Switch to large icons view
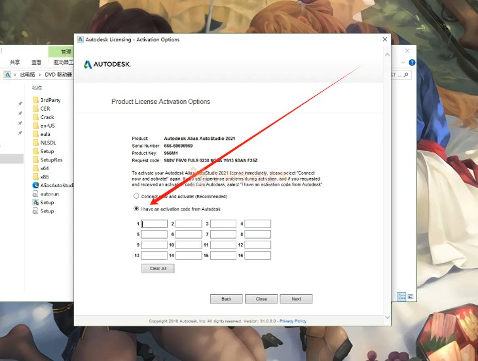478x361 pixels. click(411, 296)
